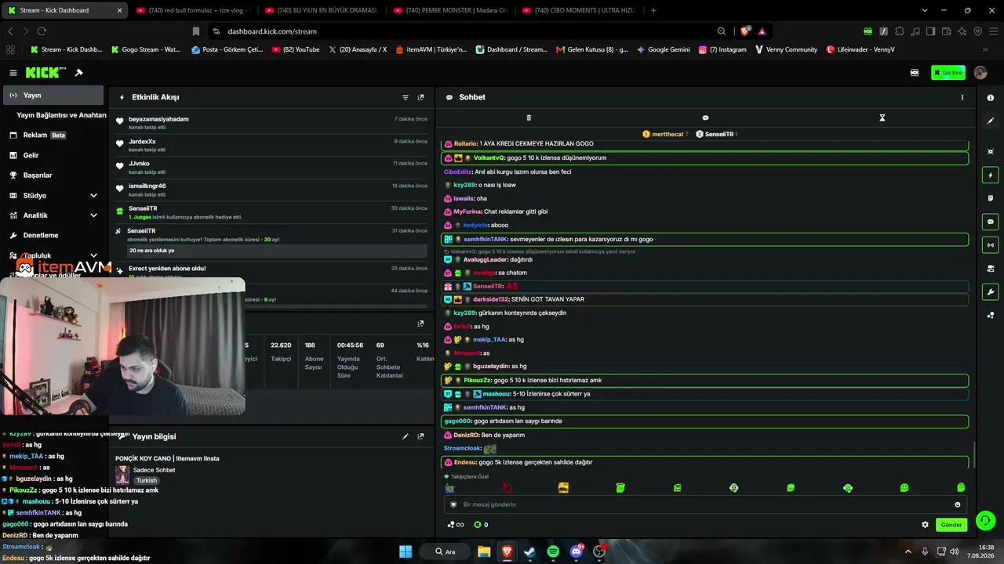
Task: Pop out the Yayın bilgisi panel
Action: coord(420,436)
